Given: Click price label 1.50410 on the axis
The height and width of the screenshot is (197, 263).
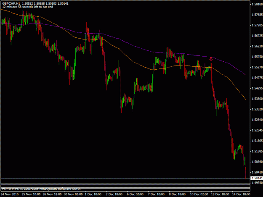Looking at the screenshot, I should tap(257, 172).
